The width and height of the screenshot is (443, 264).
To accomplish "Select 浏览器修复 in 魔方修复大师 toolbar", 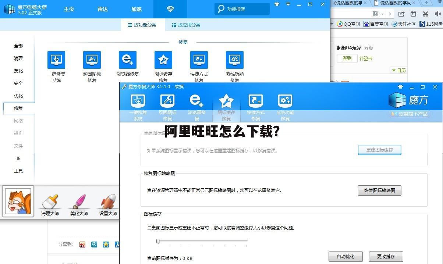I will [197, 107].
